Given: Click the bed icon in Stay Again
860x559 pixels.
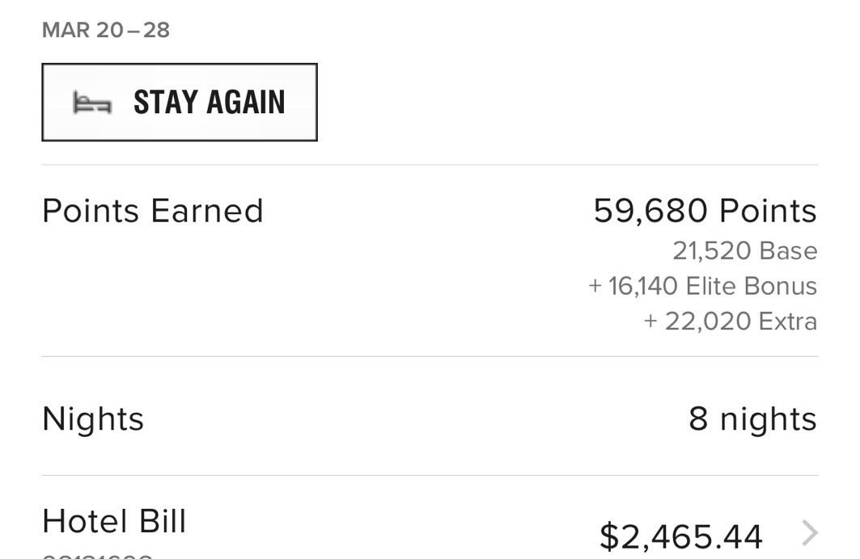Looking at the screenshot, I should 92,103.
